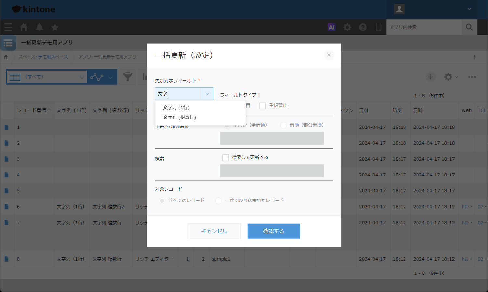Check the 検索して更新する checkbox
Screen dimensions: 488x292
(x=225, y=158)
